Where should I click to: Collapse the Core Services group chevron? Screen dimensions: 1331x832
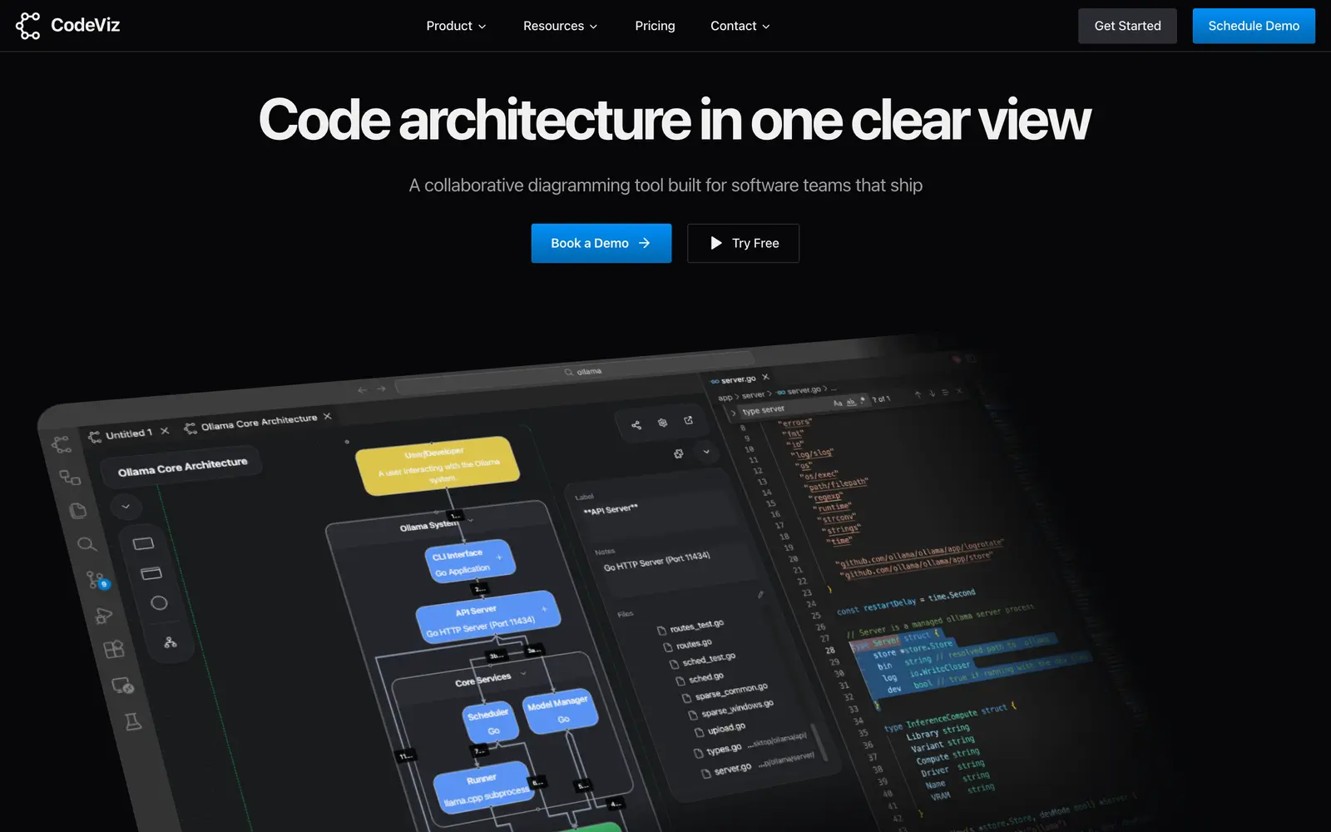(523, 673)
